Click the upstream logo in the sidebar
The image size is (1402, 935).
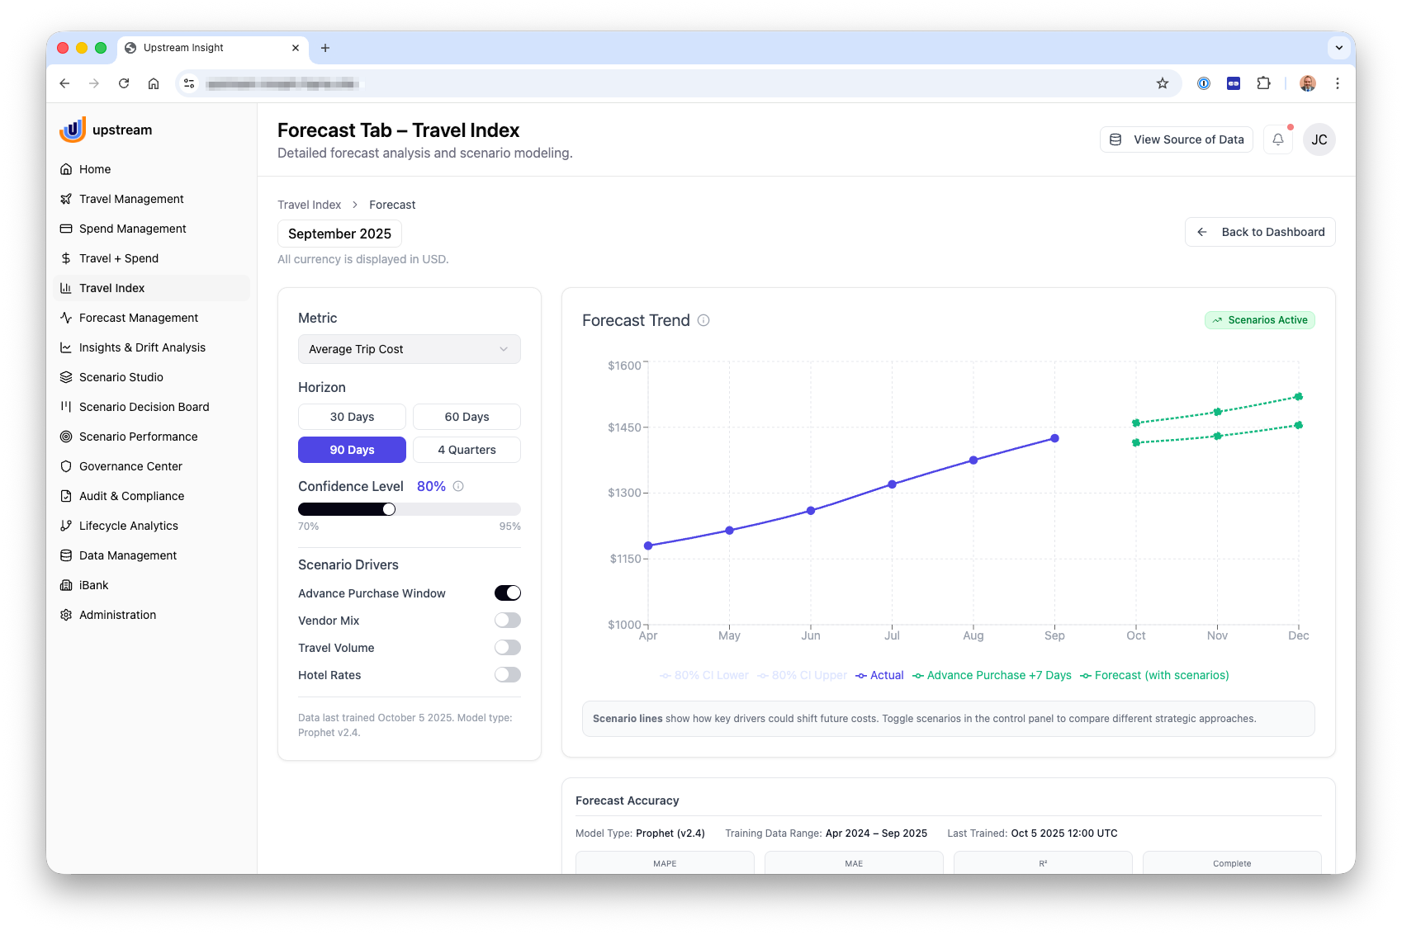point(106,130)
